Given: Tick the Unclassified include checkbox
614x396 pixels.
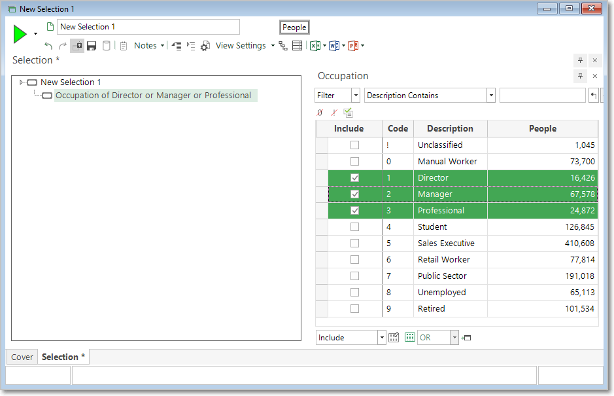Looking at the screenshot, I should (x=355, y=145).
